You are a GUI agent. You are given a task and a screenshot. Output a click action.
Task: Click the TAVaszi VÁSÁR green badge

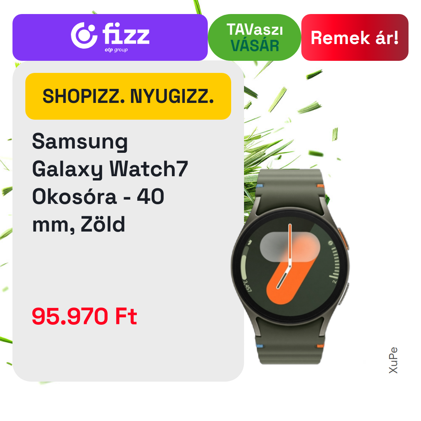(x=254, y=37)
